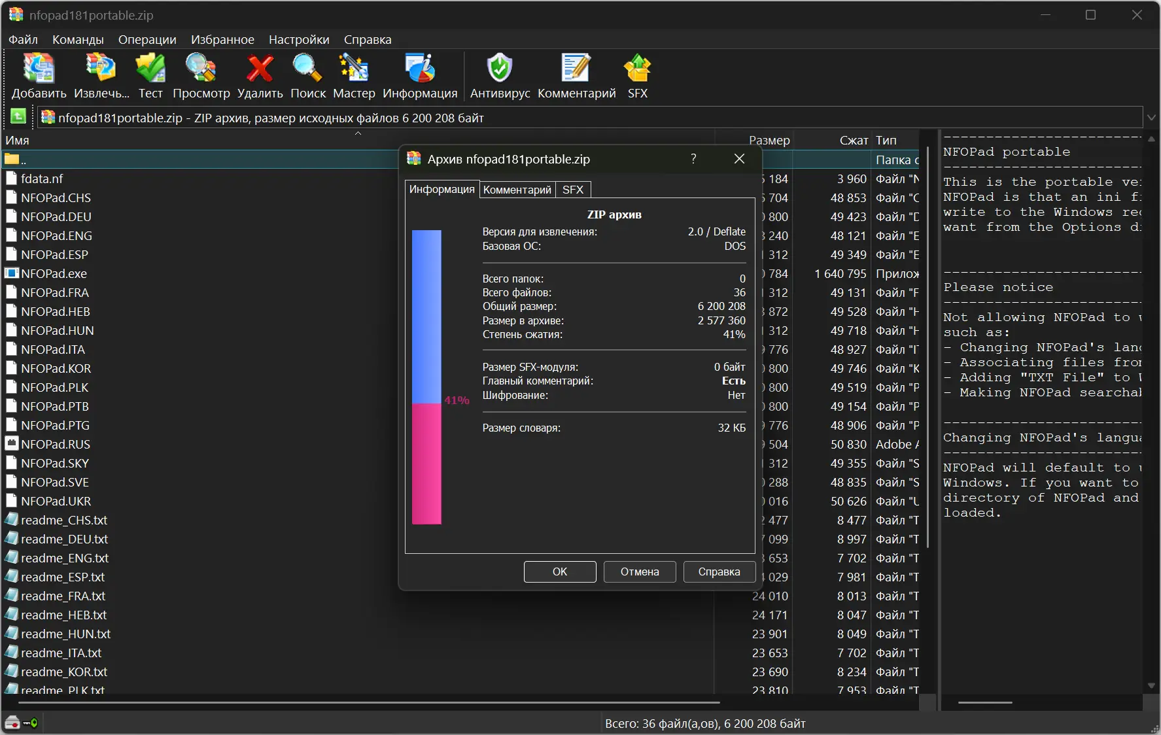
Task: Open the Настройки menu
Action: coord(299,39)
